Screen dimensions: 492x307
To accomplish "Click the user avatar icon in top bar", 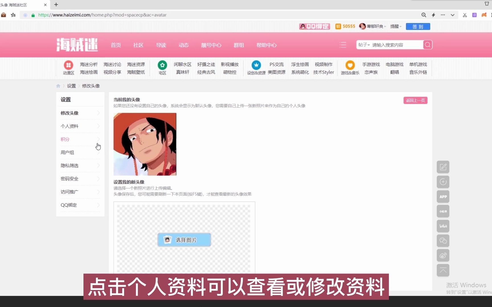I will [x=362, y=26].
